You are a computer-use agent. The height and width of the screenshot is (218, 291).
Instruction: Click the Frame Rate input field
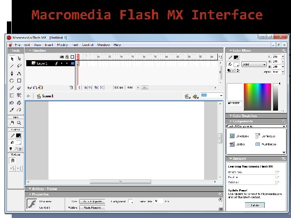(x=159, y=201)
